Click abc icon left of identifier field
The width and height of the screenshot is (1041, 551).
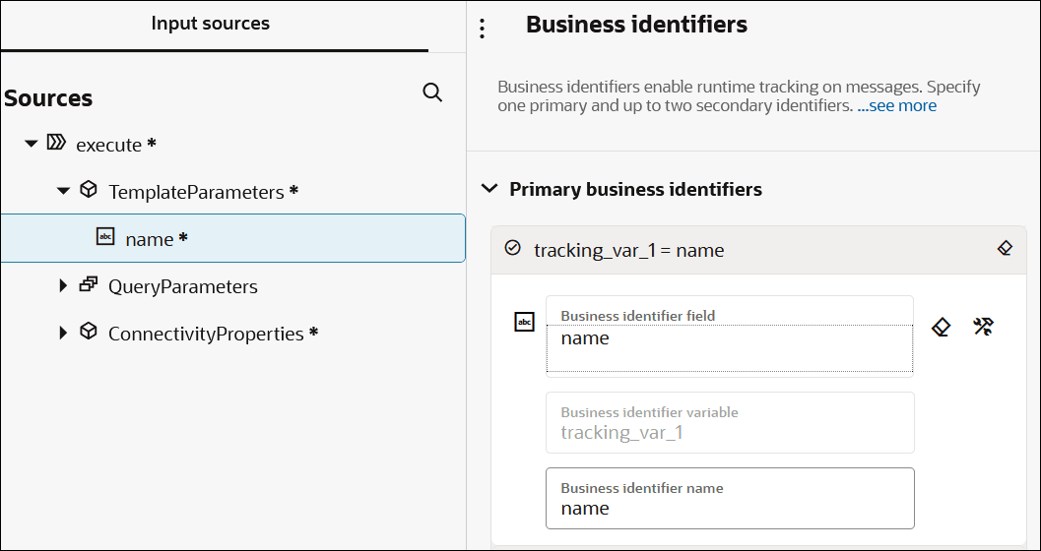pos(525,322)
